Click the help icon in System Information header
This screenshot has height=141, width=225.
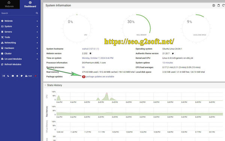coord(213,6)
